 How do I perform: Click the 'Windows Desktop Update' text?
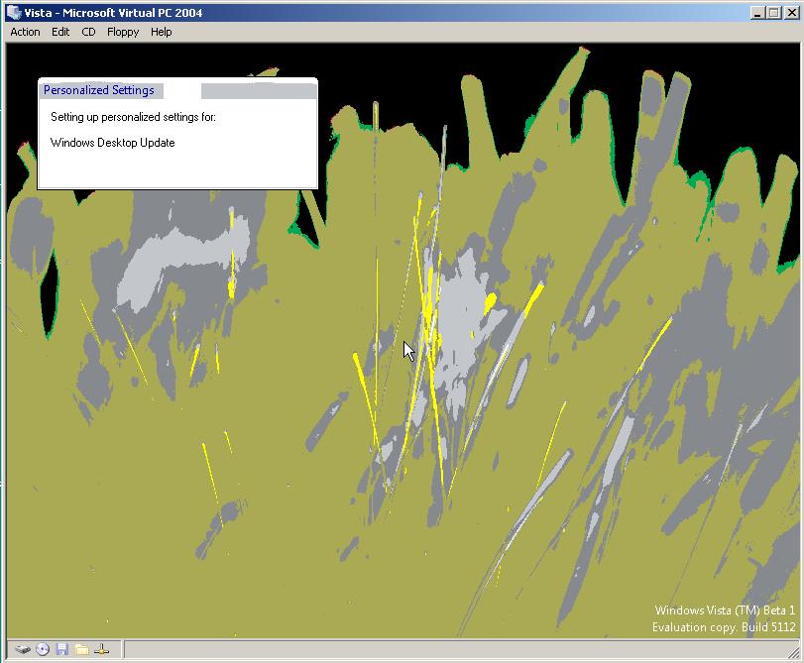tap(113, 143)
